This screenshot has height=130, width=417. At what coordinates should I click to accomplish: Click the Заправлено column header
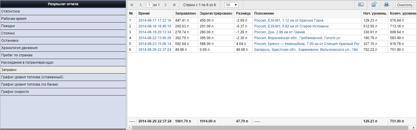point(185,14)
